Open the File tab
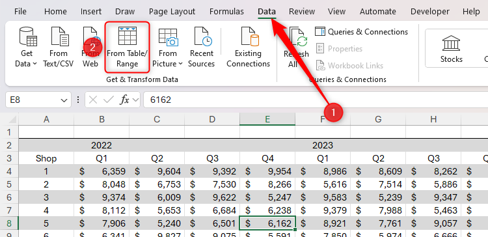Image resolution: width=488 pixels, height=237 pixels. [20, 12]
